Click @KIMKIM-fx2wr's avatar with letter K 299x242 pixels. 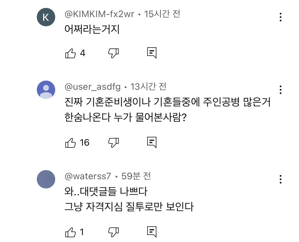(46, 17)
